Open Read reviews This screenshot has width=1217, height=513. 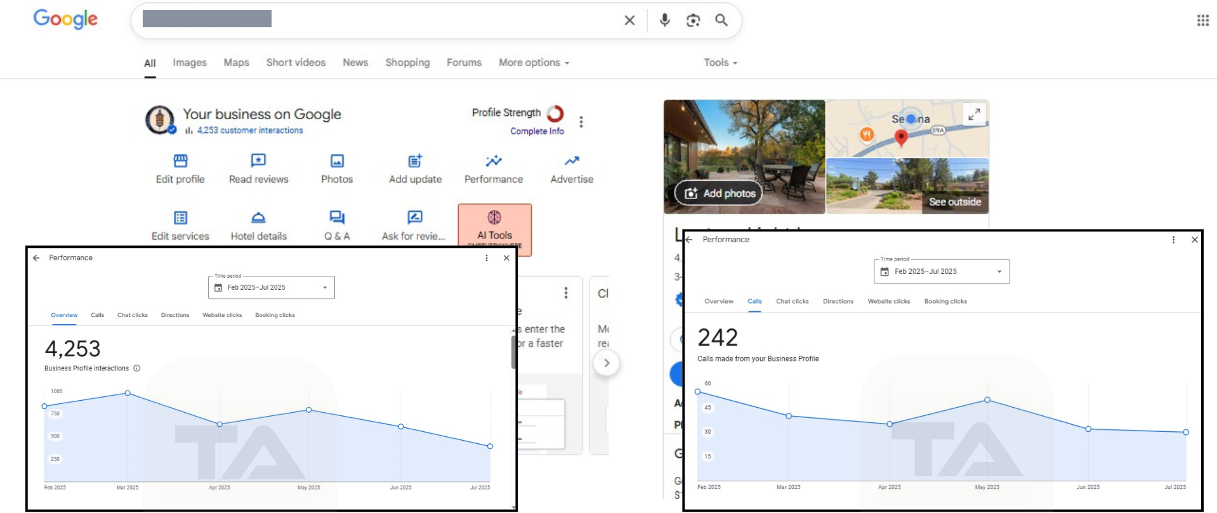point(258,161)
